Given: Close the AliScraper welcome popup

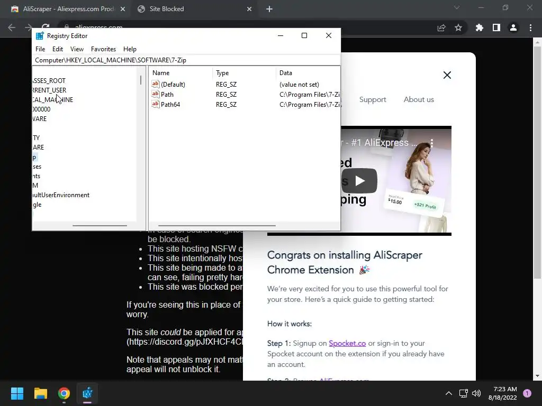Looking at the screenshot, I should pyautogui.click(x=447, y=75).
